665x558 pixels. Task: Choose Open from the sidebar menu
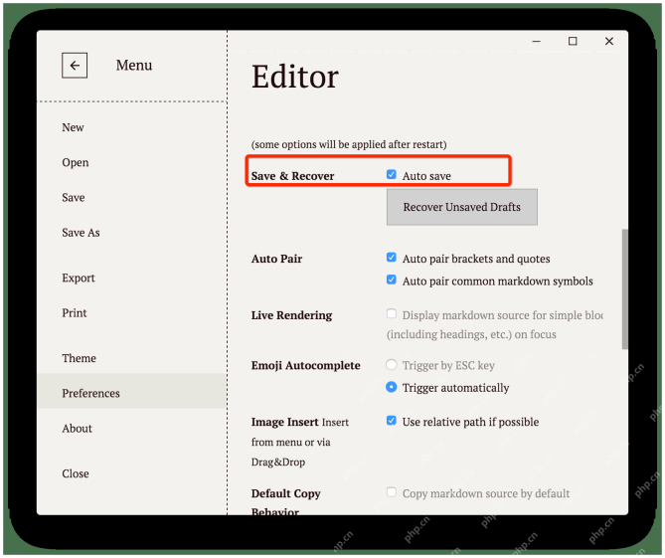(x=76, y=162)
